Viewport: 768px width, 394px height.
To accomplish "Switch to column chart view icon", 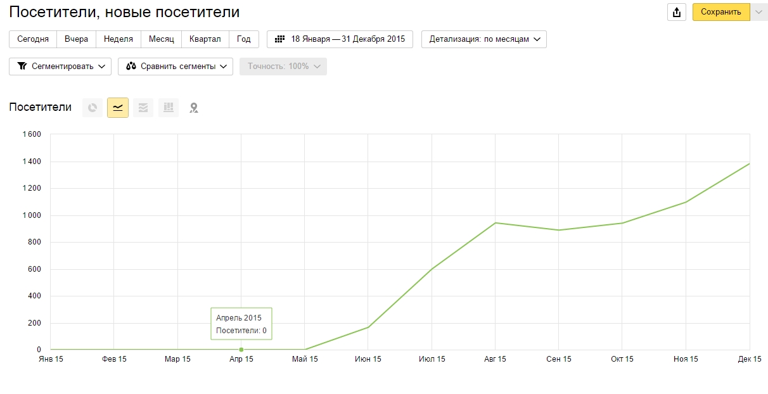I will [x=169, y=108].
